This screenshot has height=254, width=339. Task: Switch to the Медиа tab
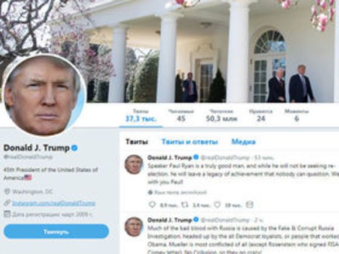(244, 142)
